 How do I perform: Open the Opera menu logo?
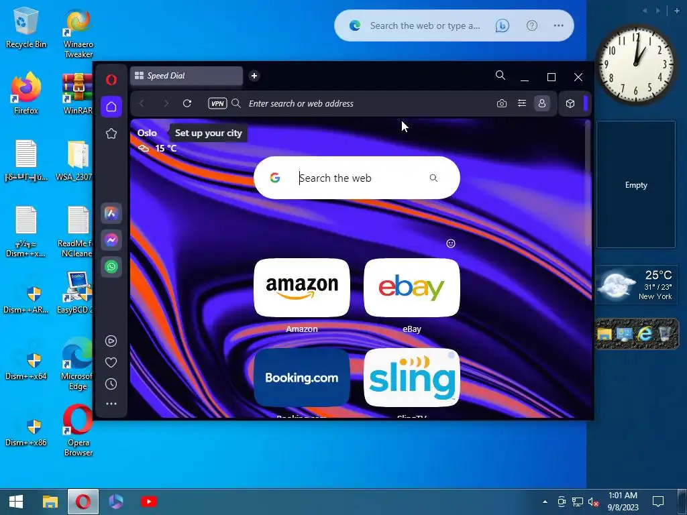point(111,80)
